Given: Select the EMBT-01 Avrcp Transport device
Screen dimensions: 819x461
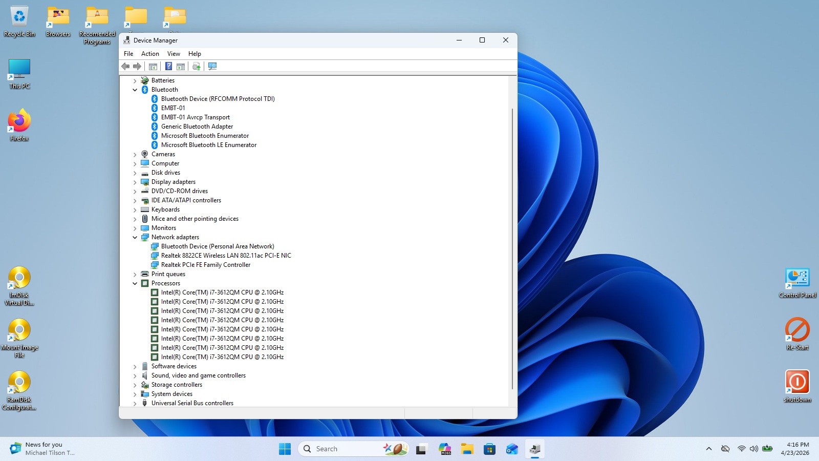Looking at the screenshot, I should 196,117.
